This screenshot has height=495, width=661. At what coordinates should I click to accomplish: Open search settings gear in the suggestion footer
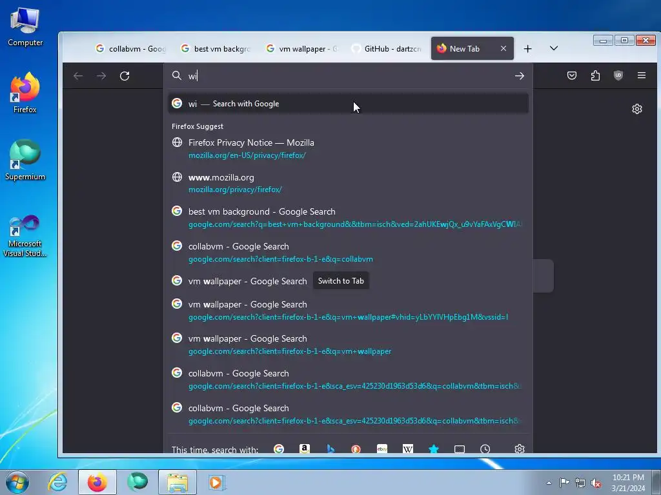tap(520, 449)
